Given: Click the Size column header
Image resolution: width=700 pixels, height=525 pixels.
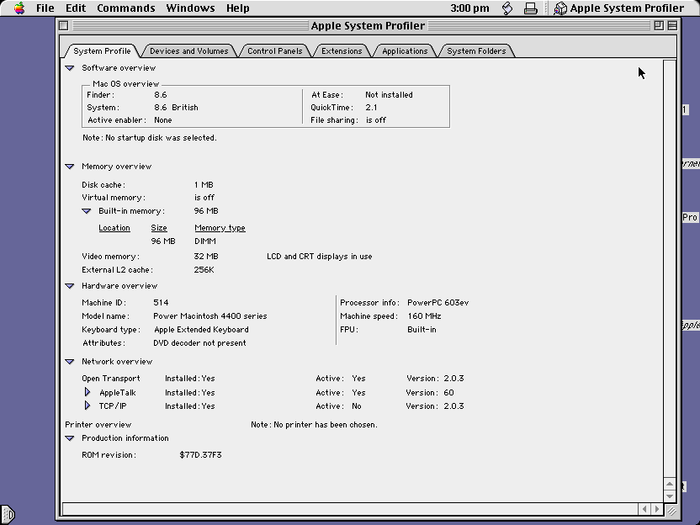Looking at the screenshot, I should click(x=159, y=228).
